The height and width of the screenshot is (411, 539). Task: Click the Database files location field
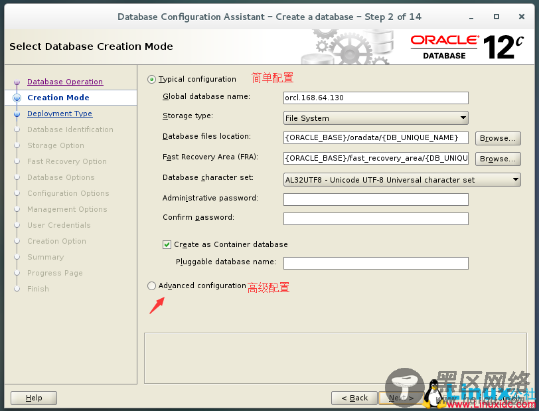pyautogui.click(x=376, y=137)
